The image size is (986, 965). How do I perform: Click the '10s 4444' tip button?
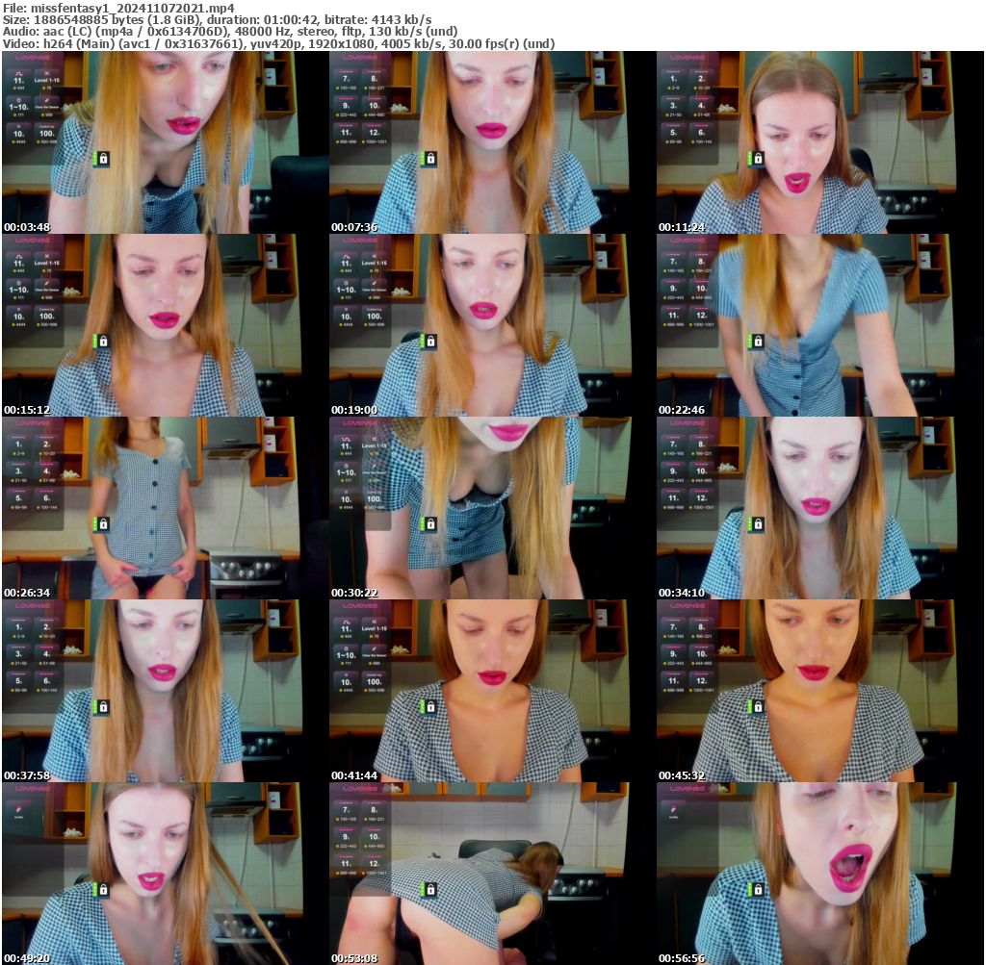click(x=19, y=134)
